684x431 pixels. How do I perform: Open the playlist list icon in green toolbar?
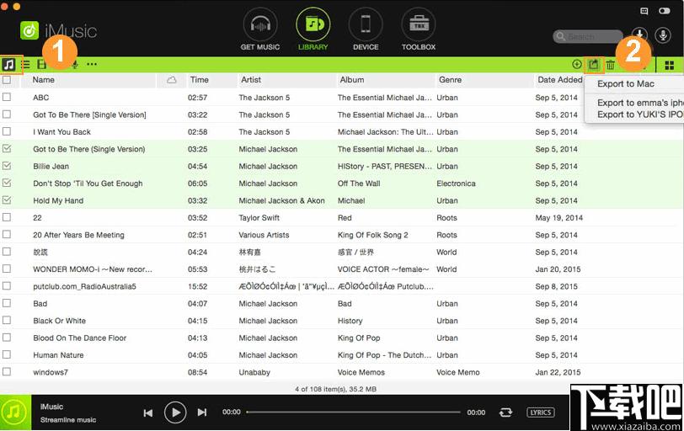click(x=26, y=65)
